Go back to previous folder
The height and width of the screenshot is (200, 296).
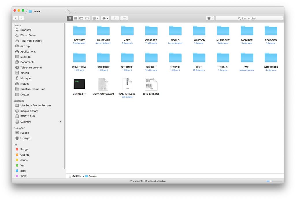pos(16,18)
